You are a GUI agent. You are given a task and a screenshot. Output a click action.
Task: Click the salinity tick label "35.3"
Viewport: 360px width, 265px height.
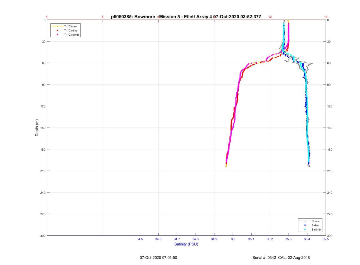coord(289,239)
